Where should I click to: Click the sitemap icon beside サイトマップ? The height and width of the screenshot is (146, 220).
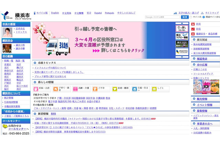[202, 13]
